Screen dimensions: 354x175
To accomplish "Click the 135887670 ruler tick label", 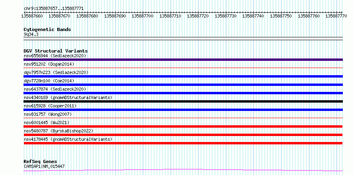I will click(60, 16).
